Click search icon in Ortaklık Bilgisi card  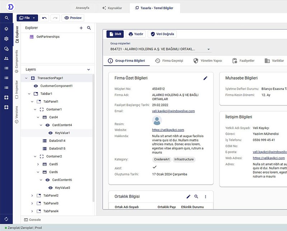(196, 197)
